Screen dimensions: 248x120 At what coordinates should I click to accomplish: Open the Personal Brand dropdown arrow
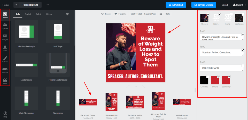coord(16,5)
